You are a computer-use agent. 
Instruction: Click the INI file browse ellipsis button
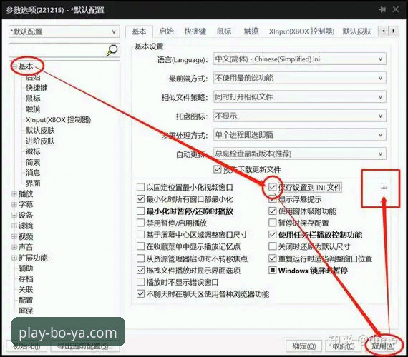tap(384, 188)
